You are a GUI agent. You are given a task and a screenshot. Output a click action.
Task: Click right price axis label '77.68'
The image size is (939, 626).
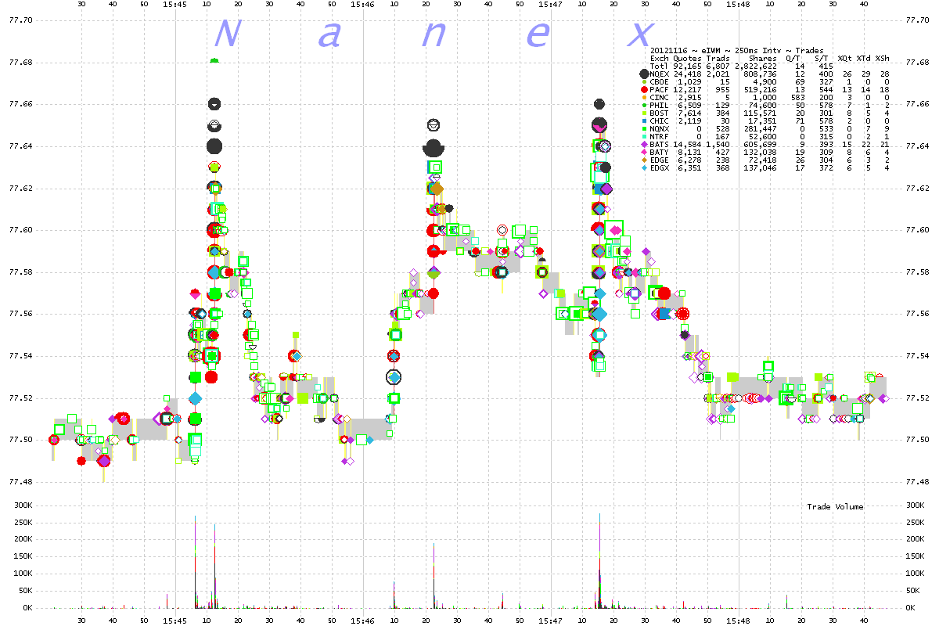(918, 63)
